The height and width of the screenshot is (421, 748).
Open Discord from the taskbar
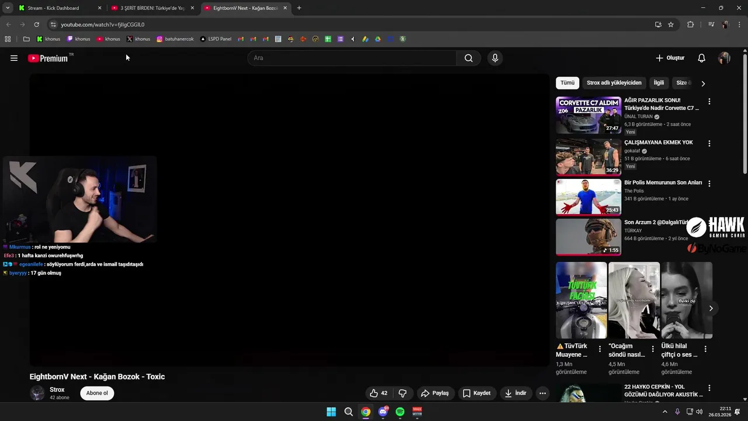click(383, 412)
